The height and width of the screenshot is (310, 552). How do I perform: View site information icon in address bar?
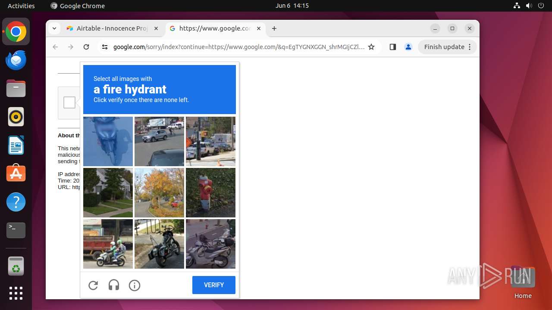105,47
